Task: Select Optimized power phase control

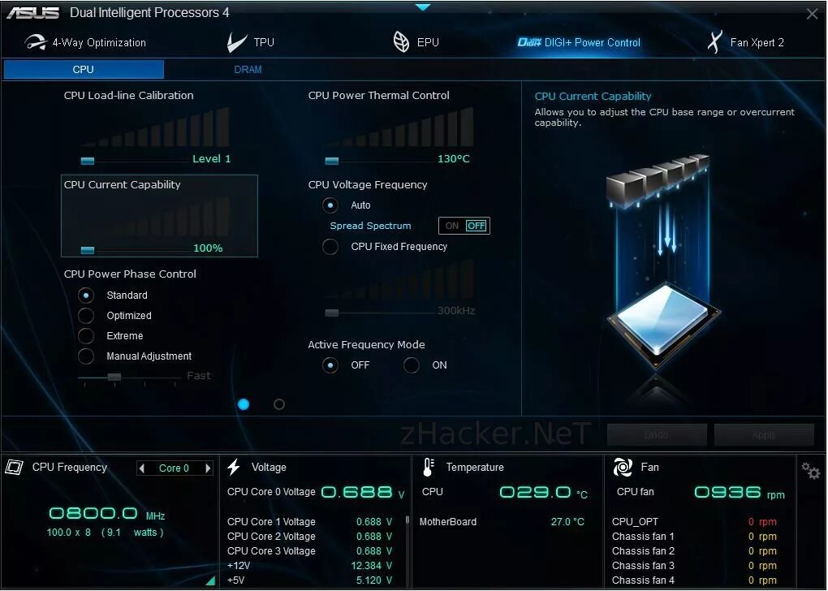Action: tap(85, 315)
